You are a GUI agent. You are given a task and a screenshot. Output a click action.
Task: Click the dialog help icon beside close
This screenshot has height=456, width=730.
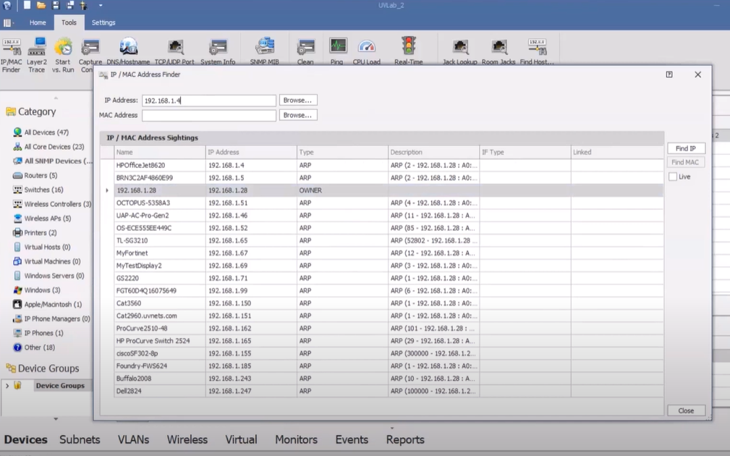(x=669, y=75)
